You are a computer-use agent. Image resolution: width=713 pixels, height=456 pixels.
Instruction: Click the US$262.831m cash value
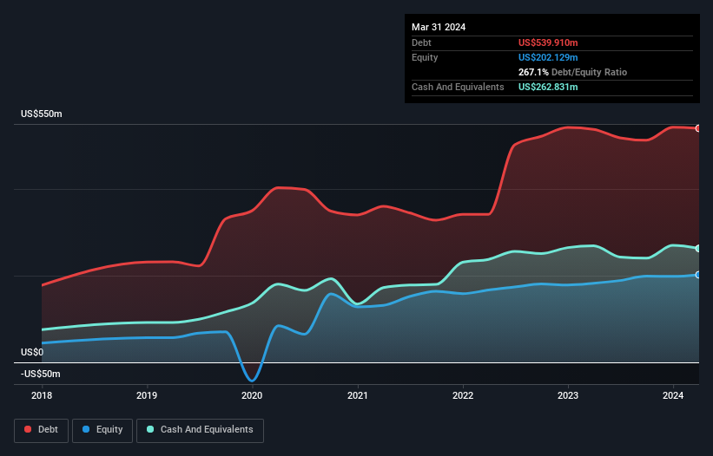click(x=548, y=87)
